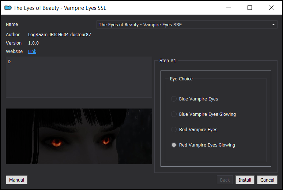This screenshot has width=283, height=190.
Task: Cancel the installer dialog
Action: (267, 180)
